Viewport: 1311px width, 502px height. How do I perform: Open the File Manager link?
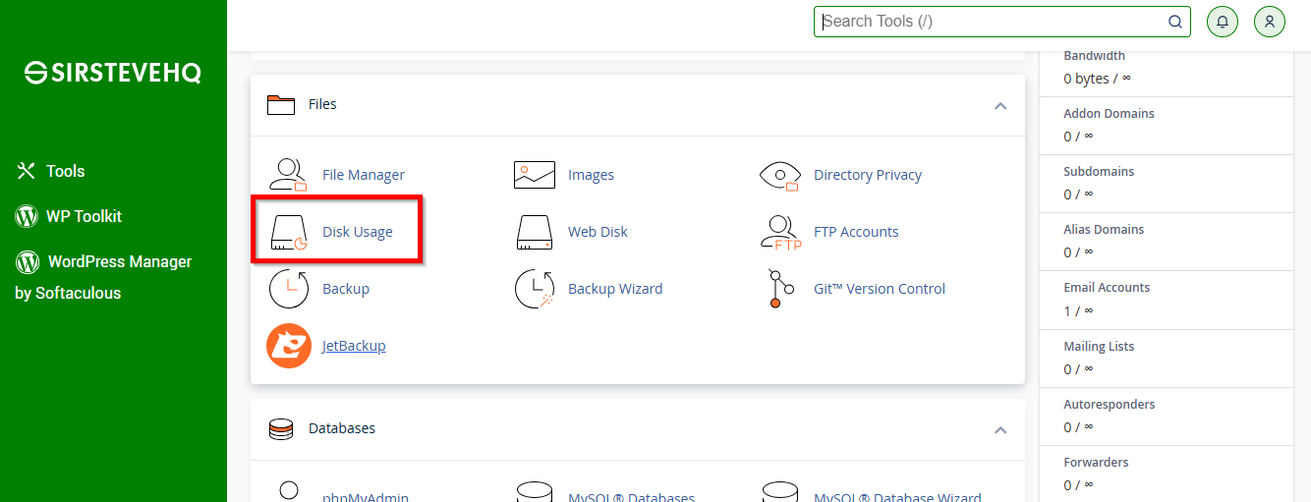pyautogui.click(x=364, y=175)
